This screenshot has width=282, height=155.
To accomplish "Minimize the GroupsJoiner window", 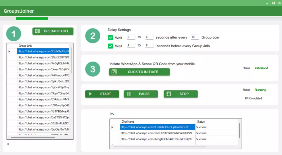I will [x=267, y=3].
